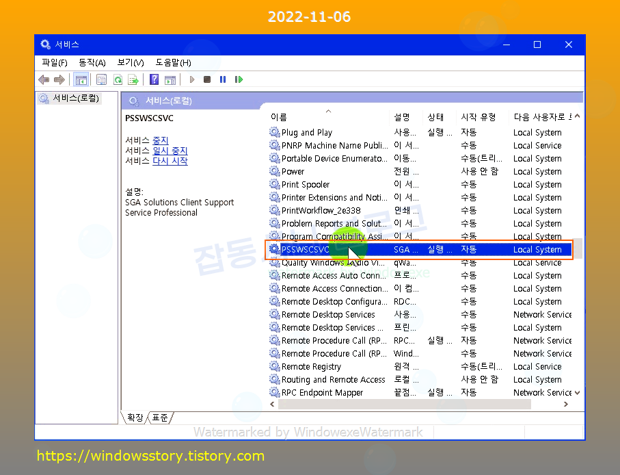Click horizontal scroll left arrow
The width and height of the screenshot is (620, 475).
pos(272,404)
